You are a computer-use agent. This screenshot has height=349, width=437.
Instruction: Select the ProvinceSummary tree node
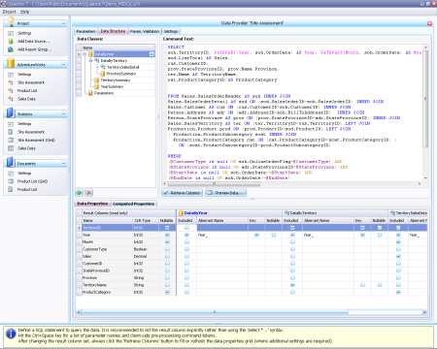(121, 74)
